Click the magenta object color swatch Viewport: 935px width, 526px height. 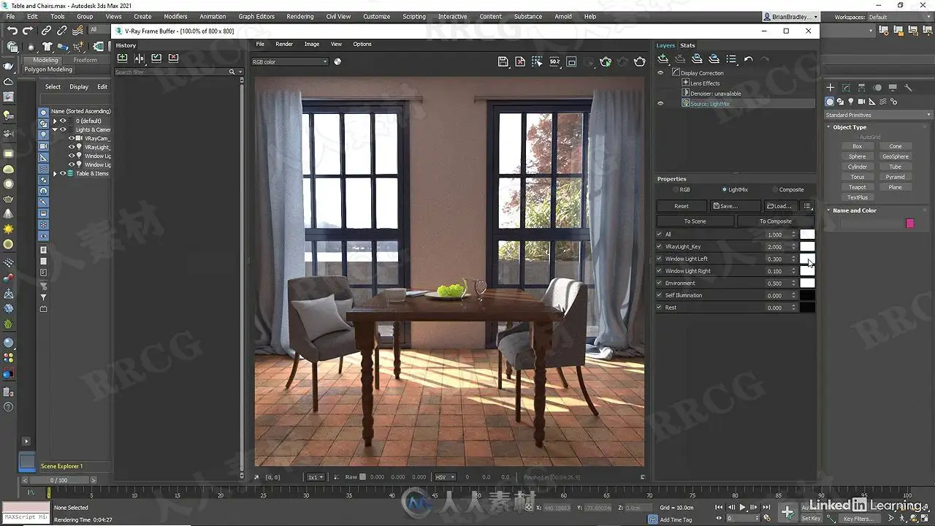[x=910, y=223]
